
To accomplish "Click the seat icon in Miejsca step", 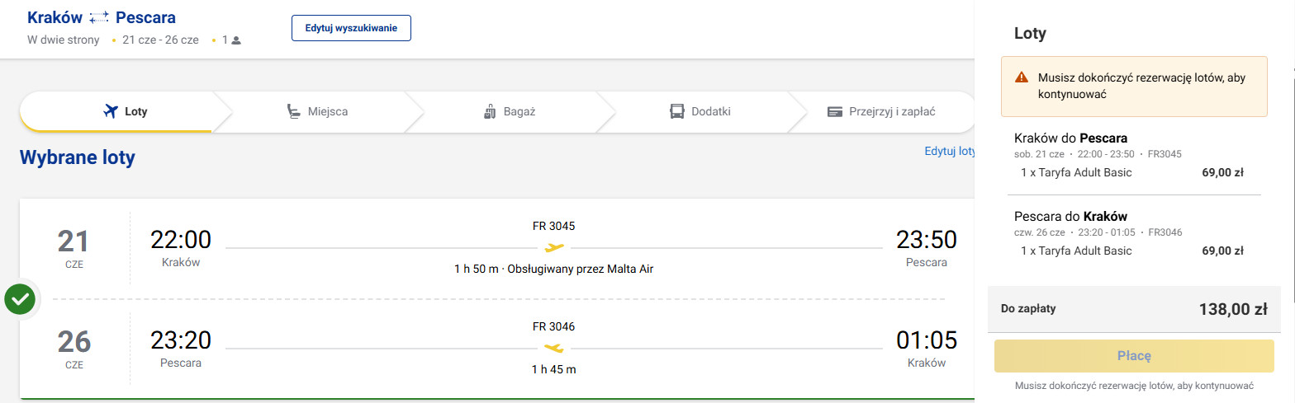I will [x=292, y=112].
